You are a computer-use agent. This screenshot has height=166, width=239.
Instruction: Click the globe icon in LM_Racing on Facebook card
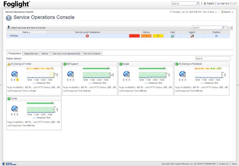(x=183, y=74)
